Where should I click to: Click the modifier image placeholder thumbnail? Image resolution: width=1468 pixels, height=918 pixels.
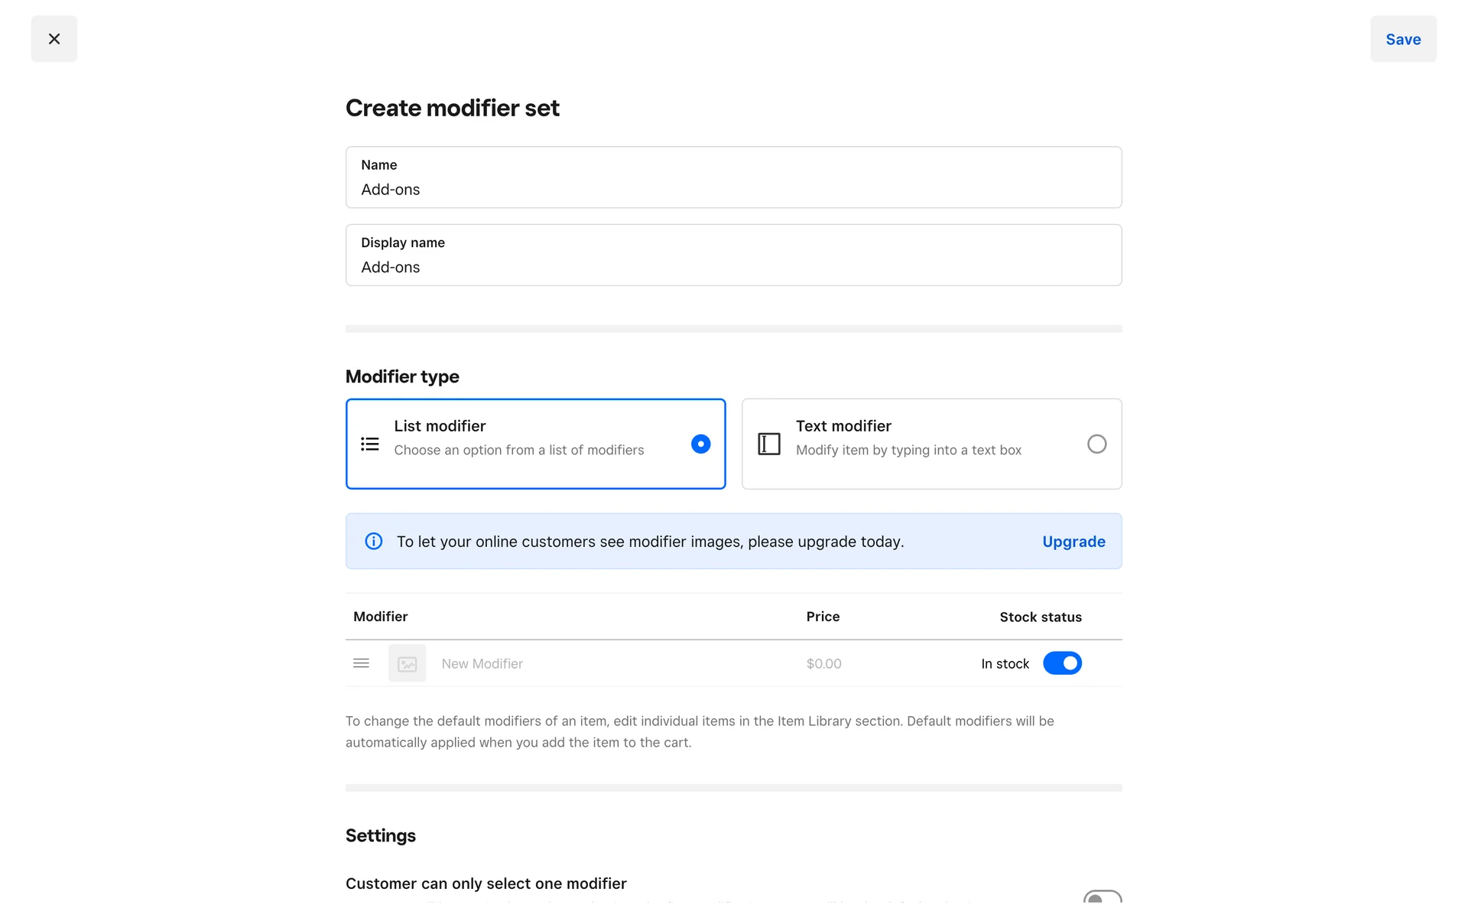point(407,663)
